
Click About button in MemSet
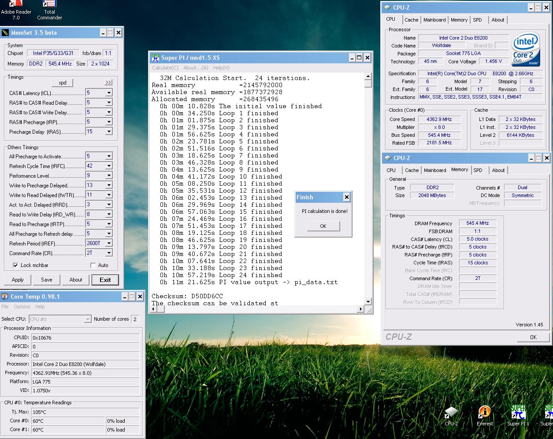tap(76, 280)
